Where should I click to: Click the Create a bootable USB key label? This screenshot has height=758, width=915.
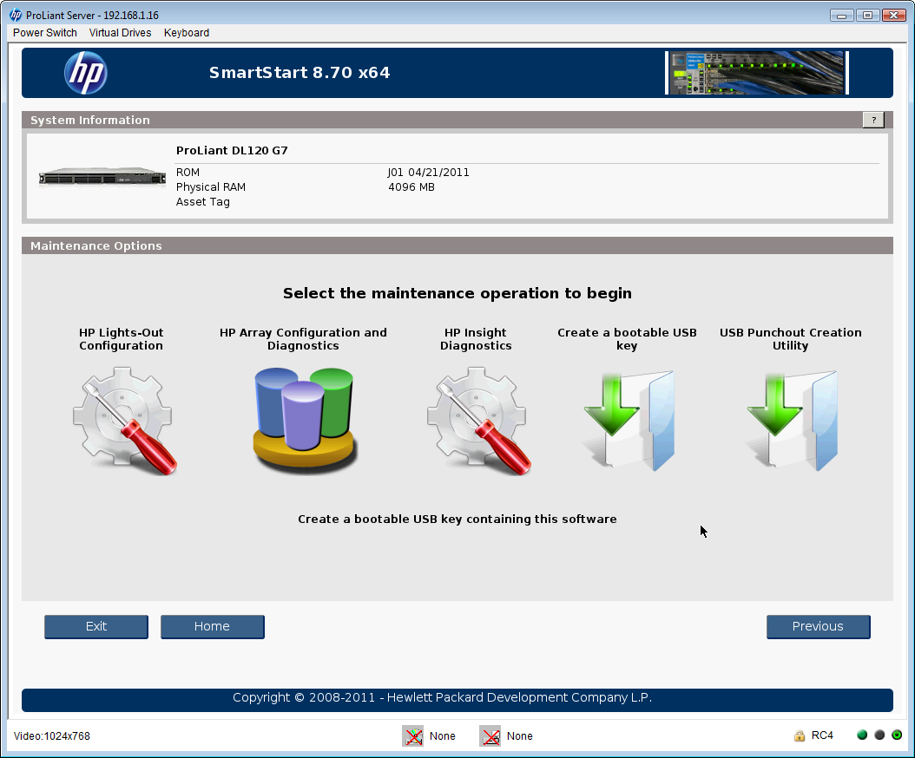click(628, 339)
